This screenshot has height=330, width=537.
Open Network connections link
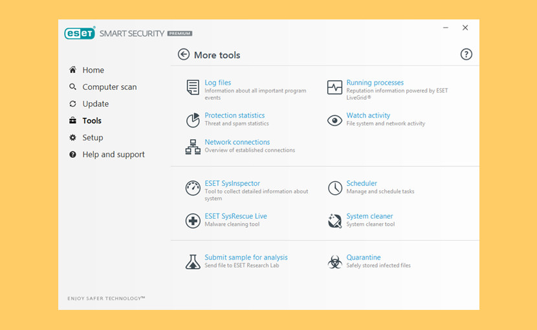(x=237, y=142)
